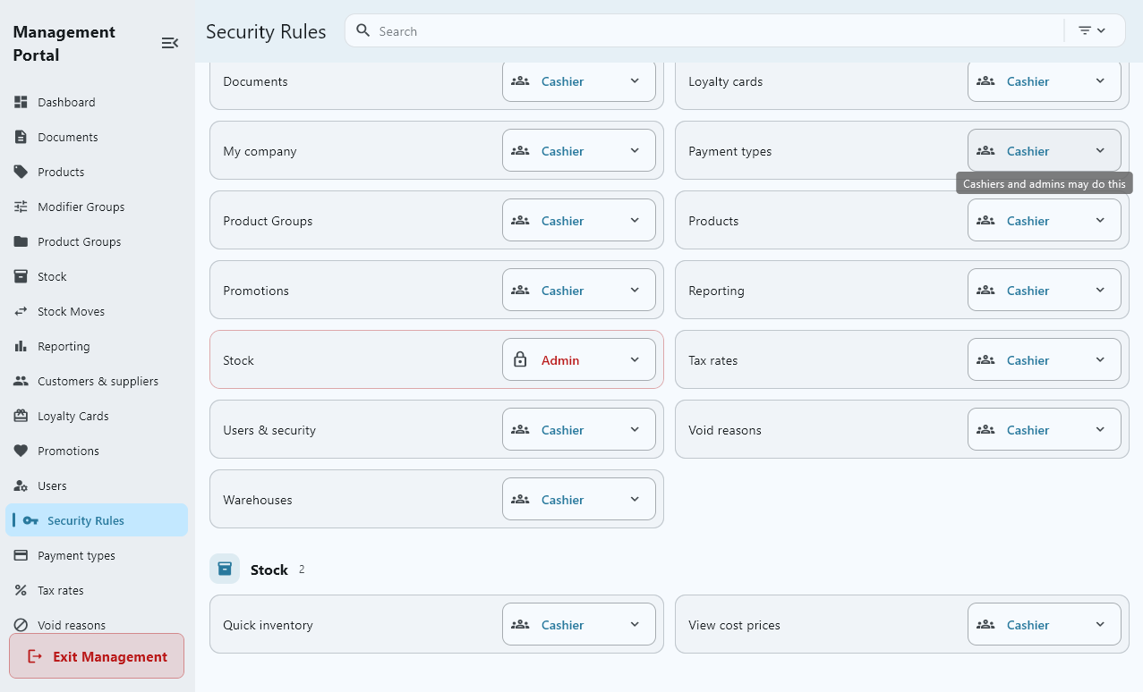Click the Management Portal title

pyautogui.click(x=64, y=43)
